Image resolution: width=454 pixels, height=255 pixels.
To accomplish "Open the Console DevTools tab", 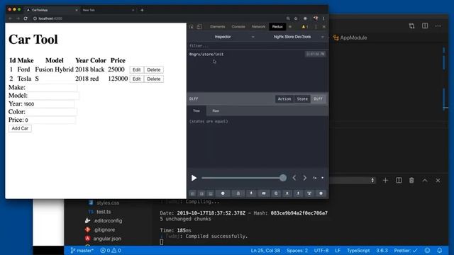I will pyautogui.click(x=238, y=27).
